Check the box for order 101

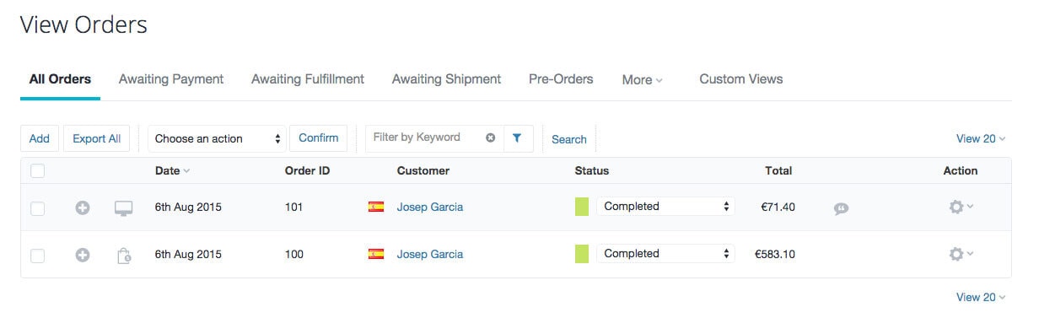[37, 208]
